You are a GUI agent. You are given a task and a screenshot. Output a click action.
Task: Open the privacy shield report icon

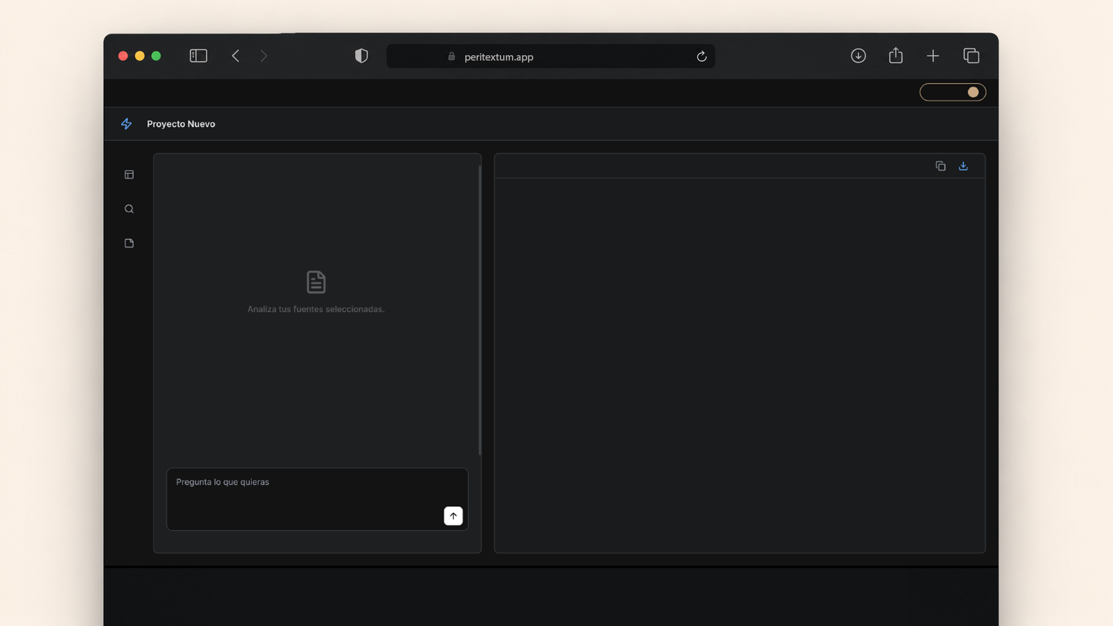(361, 56)
